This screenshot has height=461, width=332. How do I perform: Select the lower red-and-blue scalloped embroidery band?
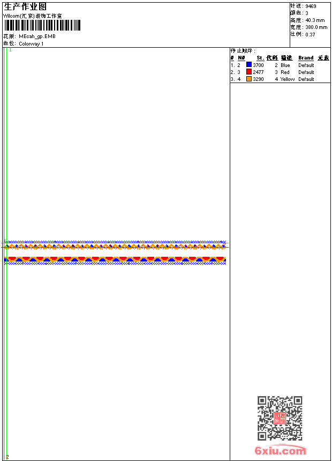[x=115, y=261]
